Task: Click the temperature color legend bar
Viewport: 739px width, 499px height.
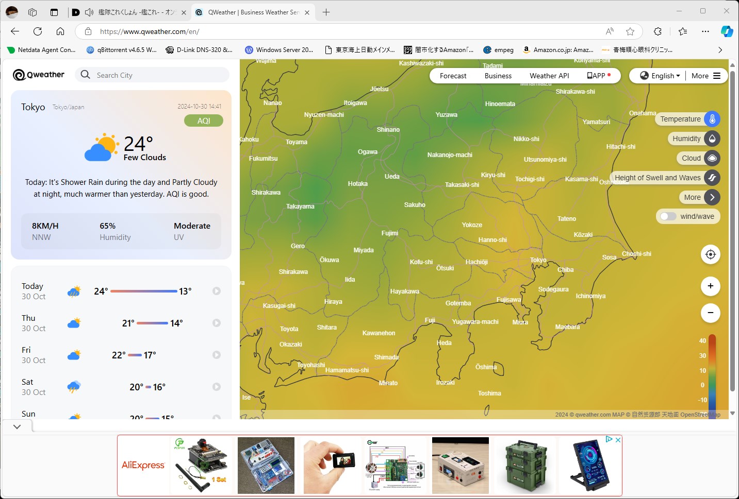Action: click(712, 376)
